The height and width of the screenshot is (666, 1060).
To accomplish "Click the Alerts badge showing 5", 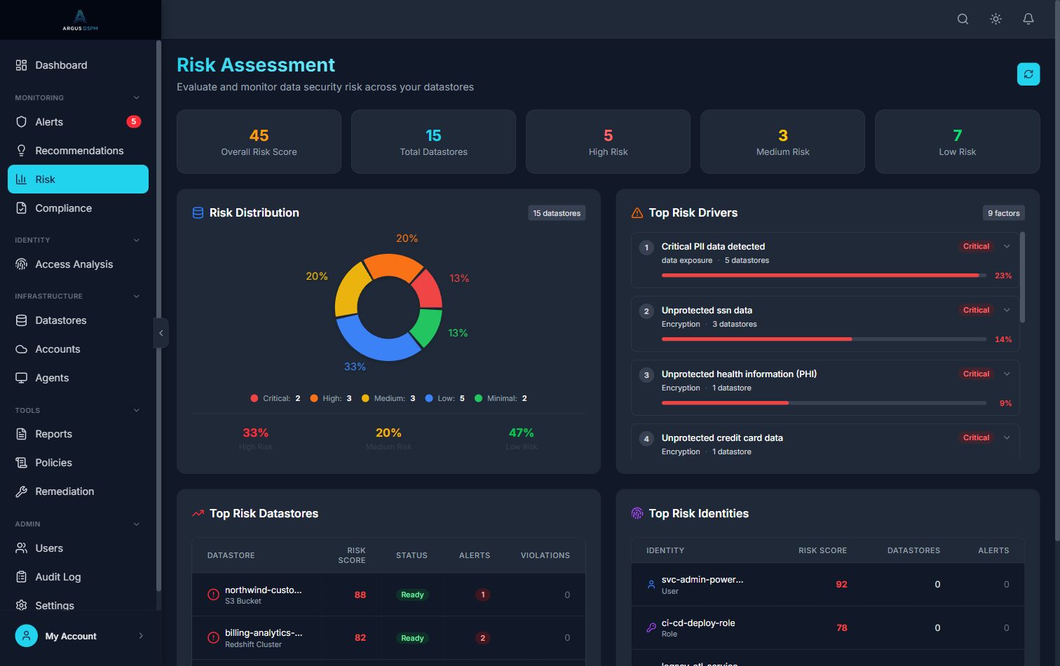I will coord(133,122).
